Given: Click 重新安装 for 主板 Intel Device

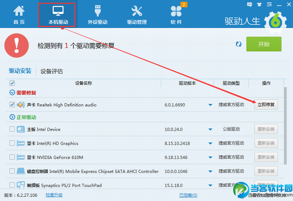Looking at the screenshot, I should click(x=266, y=129).
